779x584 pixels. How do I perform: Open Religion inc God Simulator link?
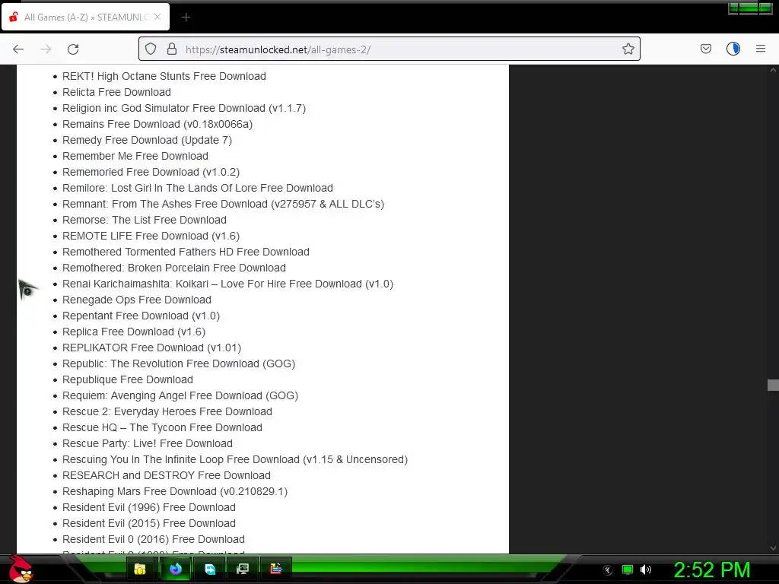click(184, 108)
